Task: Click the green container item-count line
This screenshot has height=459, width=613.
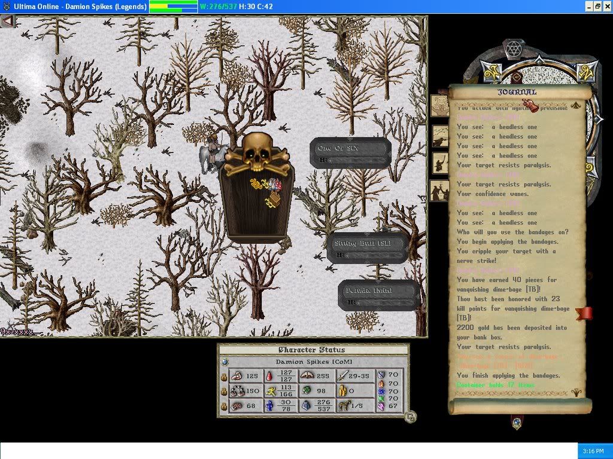Action: point(495,385)
